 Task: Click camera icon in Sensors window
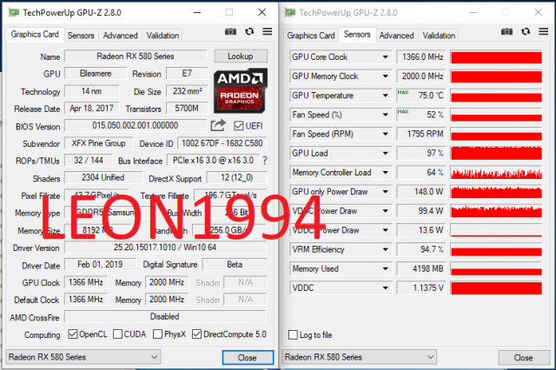pyautogui.click(x=506, y=32)
